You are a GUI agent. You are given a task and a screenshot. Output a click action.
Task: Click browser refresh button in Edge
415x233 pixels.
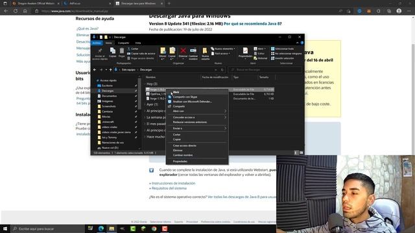[16, 11]
